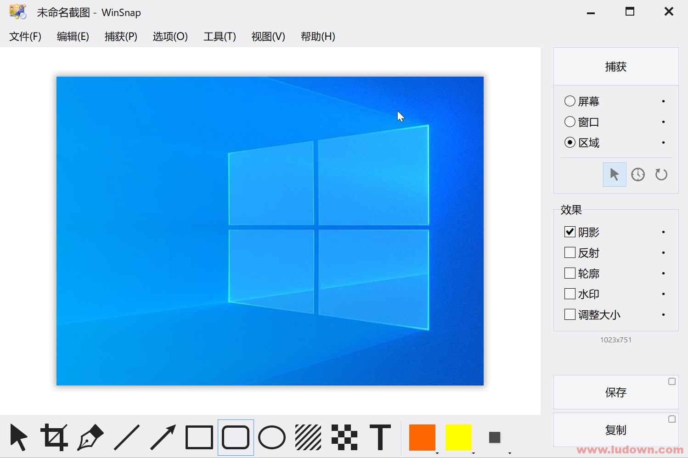Toggle small checkbox on 复制 button
Image resolution: width=688 pixels, height=458 pixels.
[x=672, y=419]
